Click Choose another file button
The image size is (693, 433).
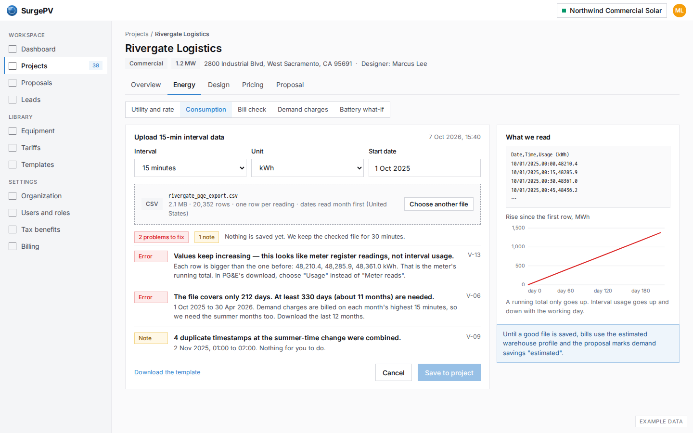click(439, 204)
